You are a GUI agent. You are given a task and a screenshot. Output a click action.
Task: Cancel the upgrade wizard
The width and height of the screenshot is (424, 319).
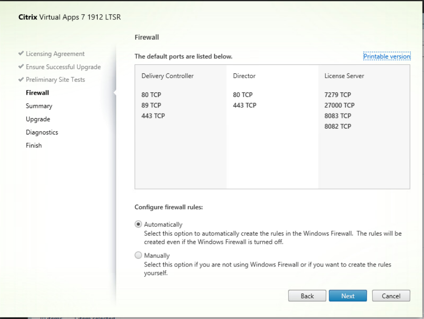point(391,296)
